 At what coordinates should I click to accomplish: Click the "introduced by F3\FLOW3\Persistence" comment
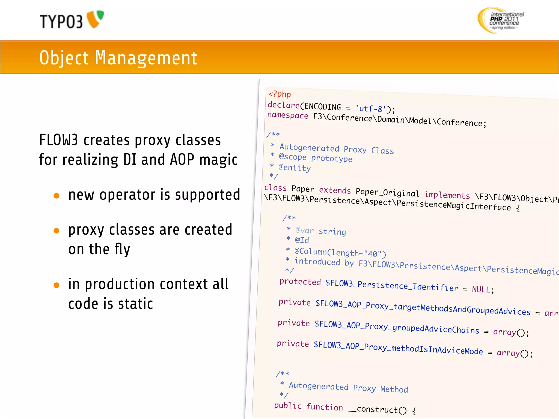(x=426, y=266)
